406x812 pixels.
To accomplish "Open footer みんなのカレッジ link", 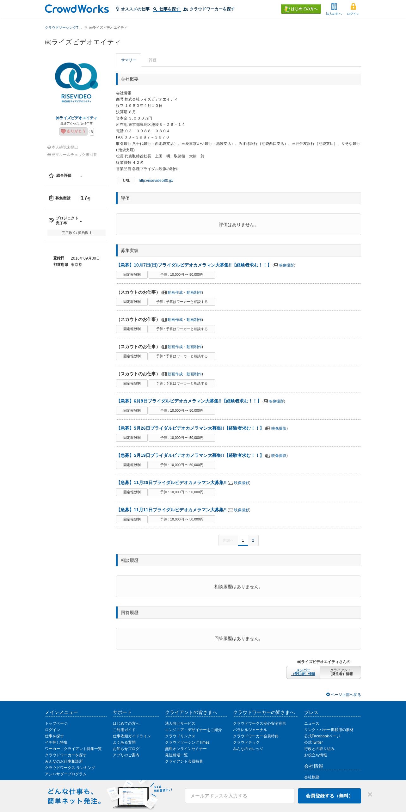I will tap(248, 749).
